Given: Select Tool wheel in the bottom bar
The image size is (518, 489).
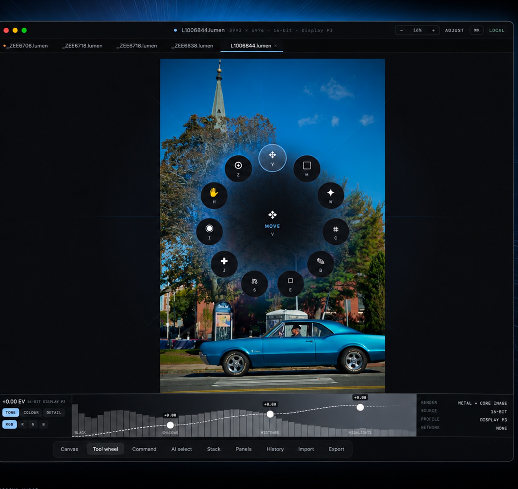Looking at the screenshot, I should 105,449.
